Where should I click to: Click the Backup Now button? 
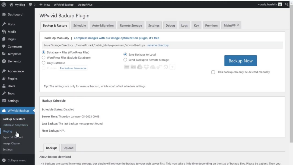[x=240, y=61]
